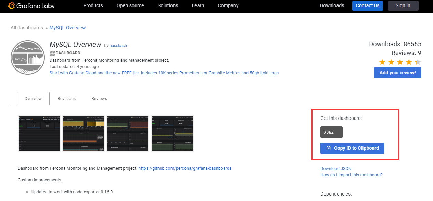
Task: Open the percona grafana-dashboards GitHub link
Action: pos(185,168)
